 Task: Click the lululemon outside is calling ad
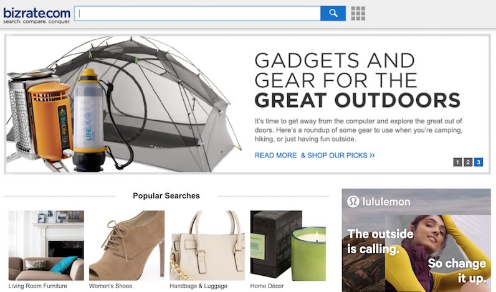tap(417, 240)
